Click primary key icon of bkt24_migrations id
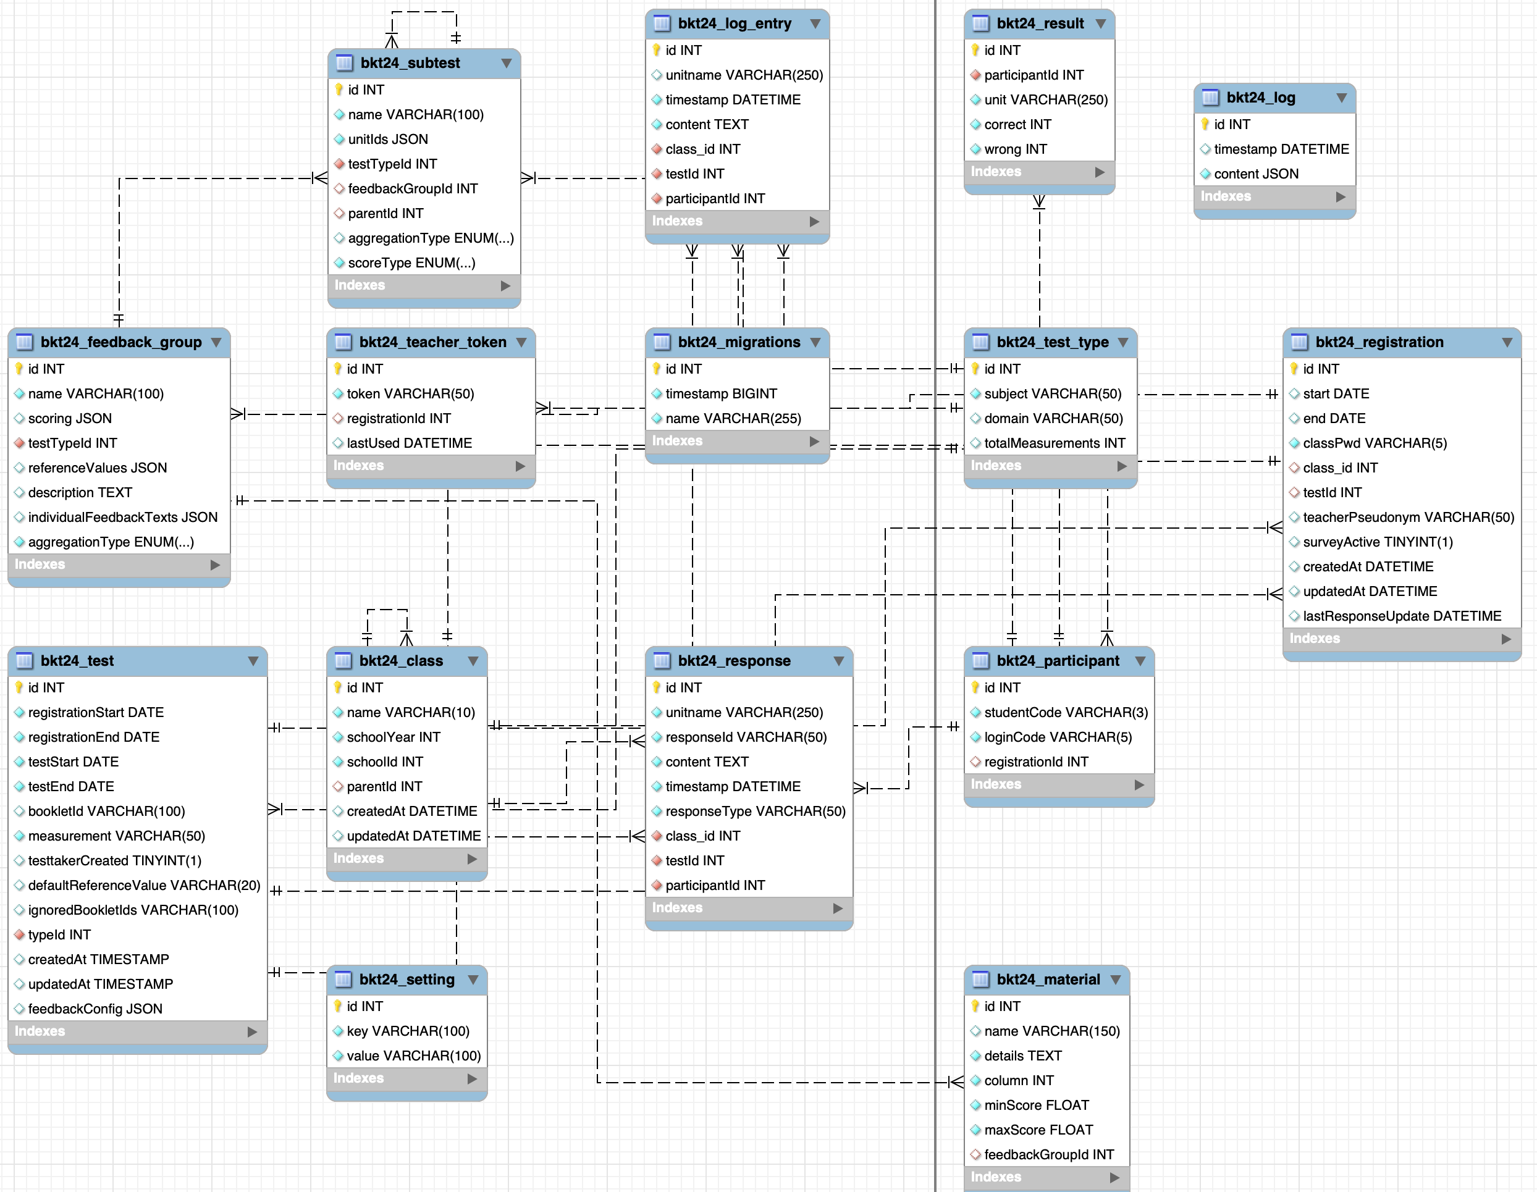This screenshot has height=1192, width=1537. tap(656, 369)
